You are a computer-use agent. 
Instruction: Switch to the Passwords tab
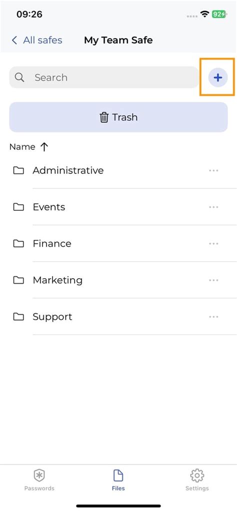(x=39, y=480)
